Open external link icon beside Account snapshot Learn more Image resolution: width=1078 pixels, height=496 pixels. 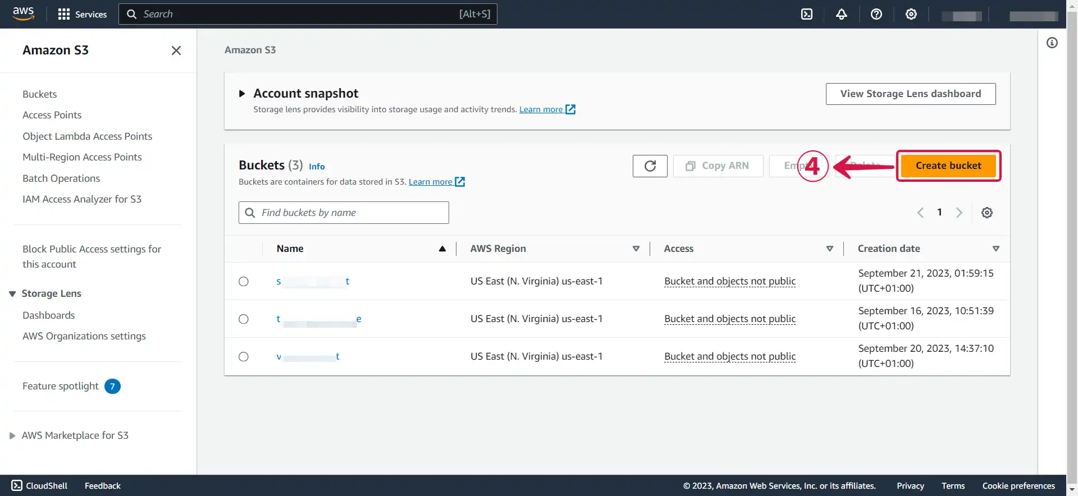pyautogui.click(x=570, y=109)
